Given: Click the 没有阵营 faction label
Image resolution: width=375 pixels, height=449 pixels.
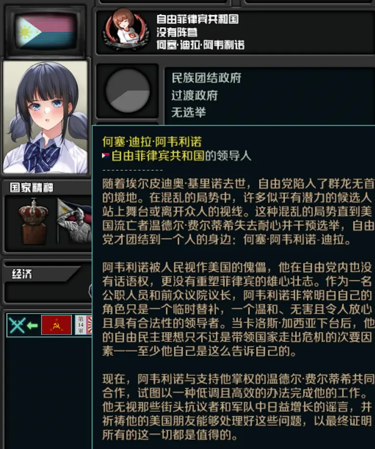Looking at the screenshot, I should [x=177, y=32].
